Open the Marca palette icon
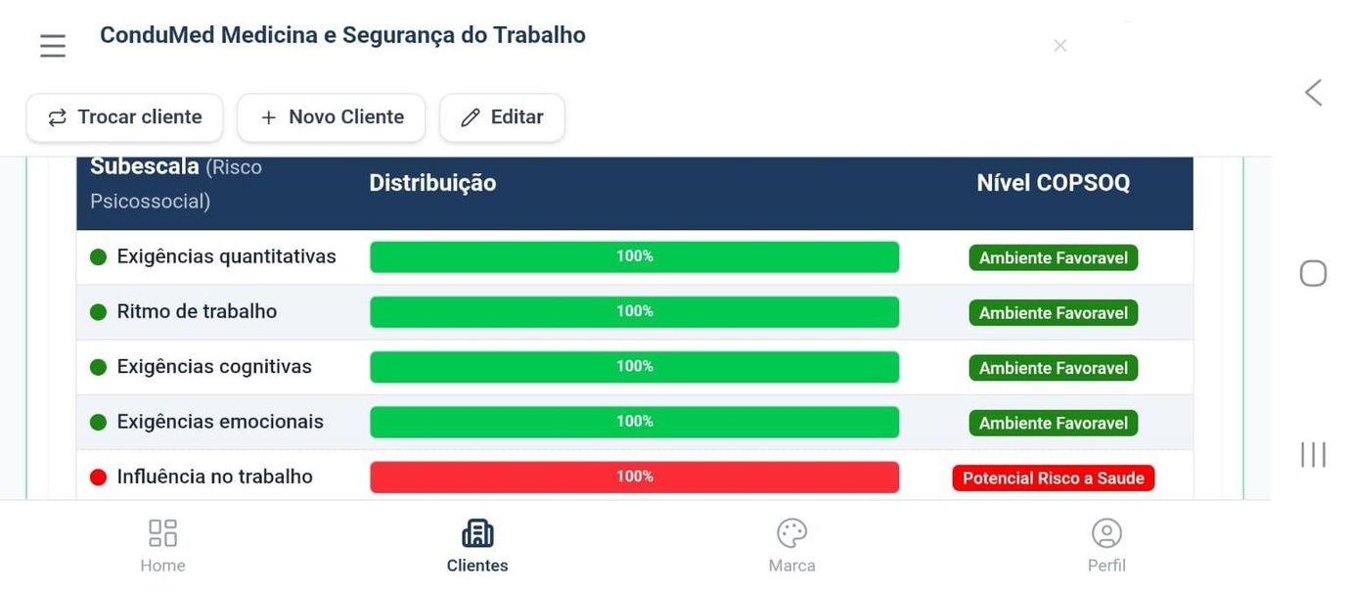This screenshot has height=592, width=1350. [791, 533]
